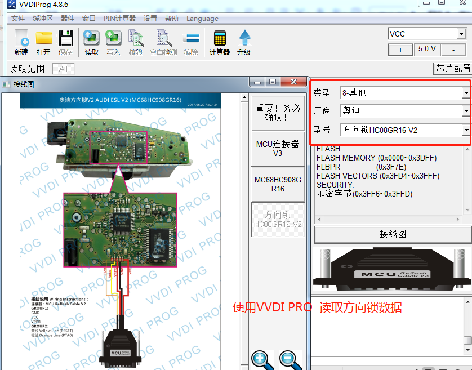The image size is (472, 370).
Task: Open the 帮助 menu
Action: (x=172, y=19)
